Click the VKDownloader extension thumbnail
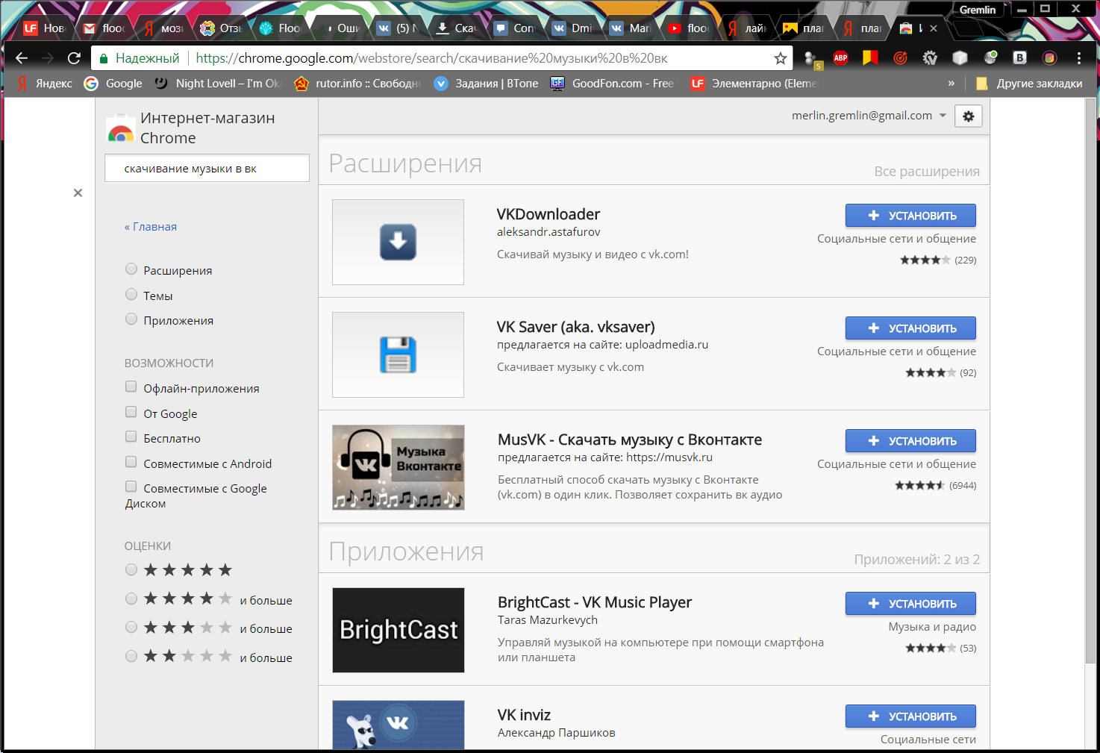The height and width of the screenshot is (753, 1100). point(398,242)
